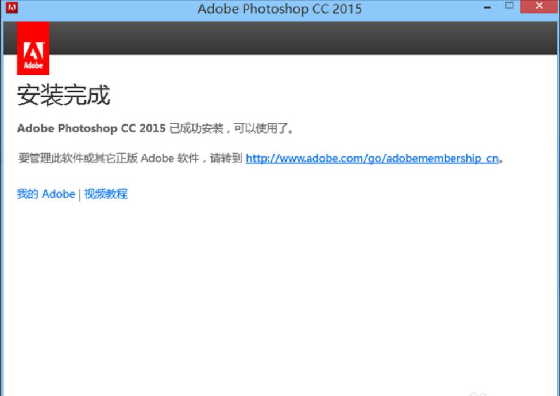Maximize the installer window
This screenshot has height=396, width=560.
click(x=509, y=6)
